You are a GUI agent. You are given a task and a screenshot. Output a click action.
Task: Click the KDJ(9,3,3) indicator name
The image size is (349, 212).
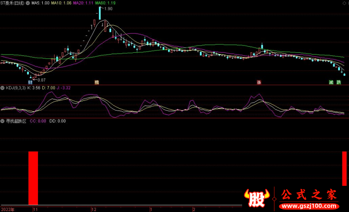(15, 88)
